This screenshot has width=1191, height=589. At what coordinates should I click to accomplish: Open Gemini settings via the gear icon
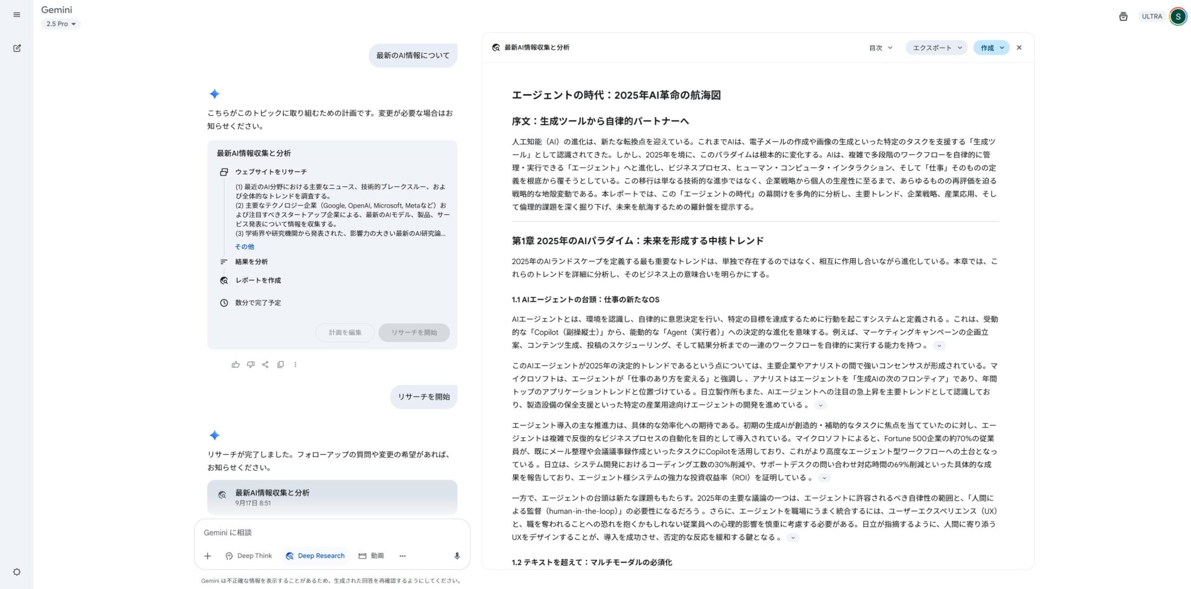pos(17,572)
